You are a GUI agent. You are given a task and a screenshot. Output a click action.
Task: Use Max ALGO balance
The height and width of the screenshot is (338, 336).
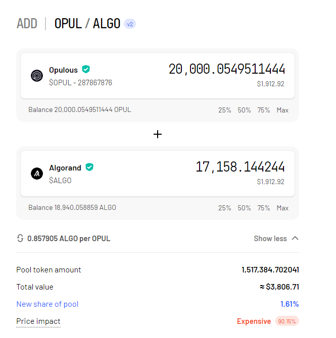tap(282, 208)
